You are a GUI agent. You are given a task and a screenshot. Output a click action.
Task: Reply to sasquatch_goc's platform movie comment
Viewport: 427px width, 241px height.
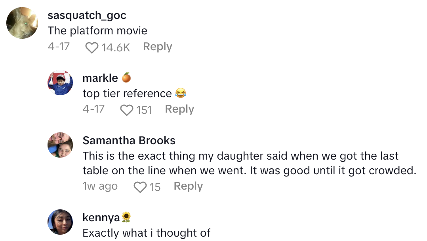tap(157, 47)
